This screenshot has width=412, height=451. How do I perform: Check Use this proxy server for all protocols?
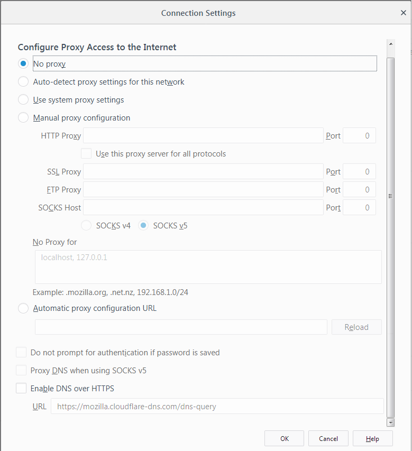tap(86, 153)
